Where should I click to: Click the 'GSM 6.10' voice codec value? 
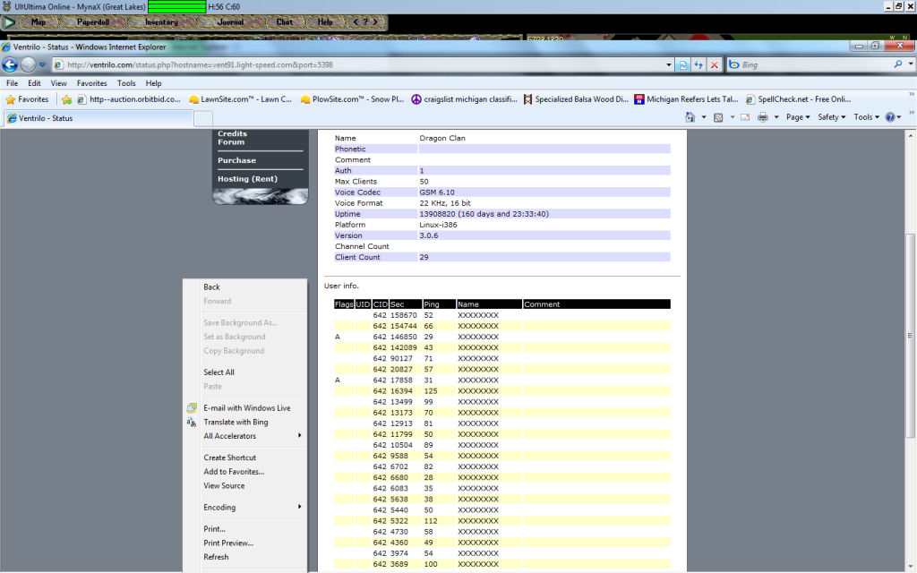coord(437,192)
